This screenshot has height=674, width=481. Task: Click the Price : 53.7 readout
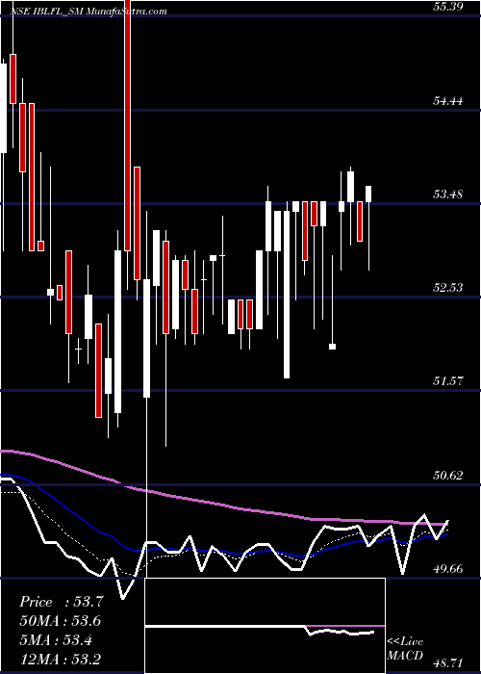62,602
